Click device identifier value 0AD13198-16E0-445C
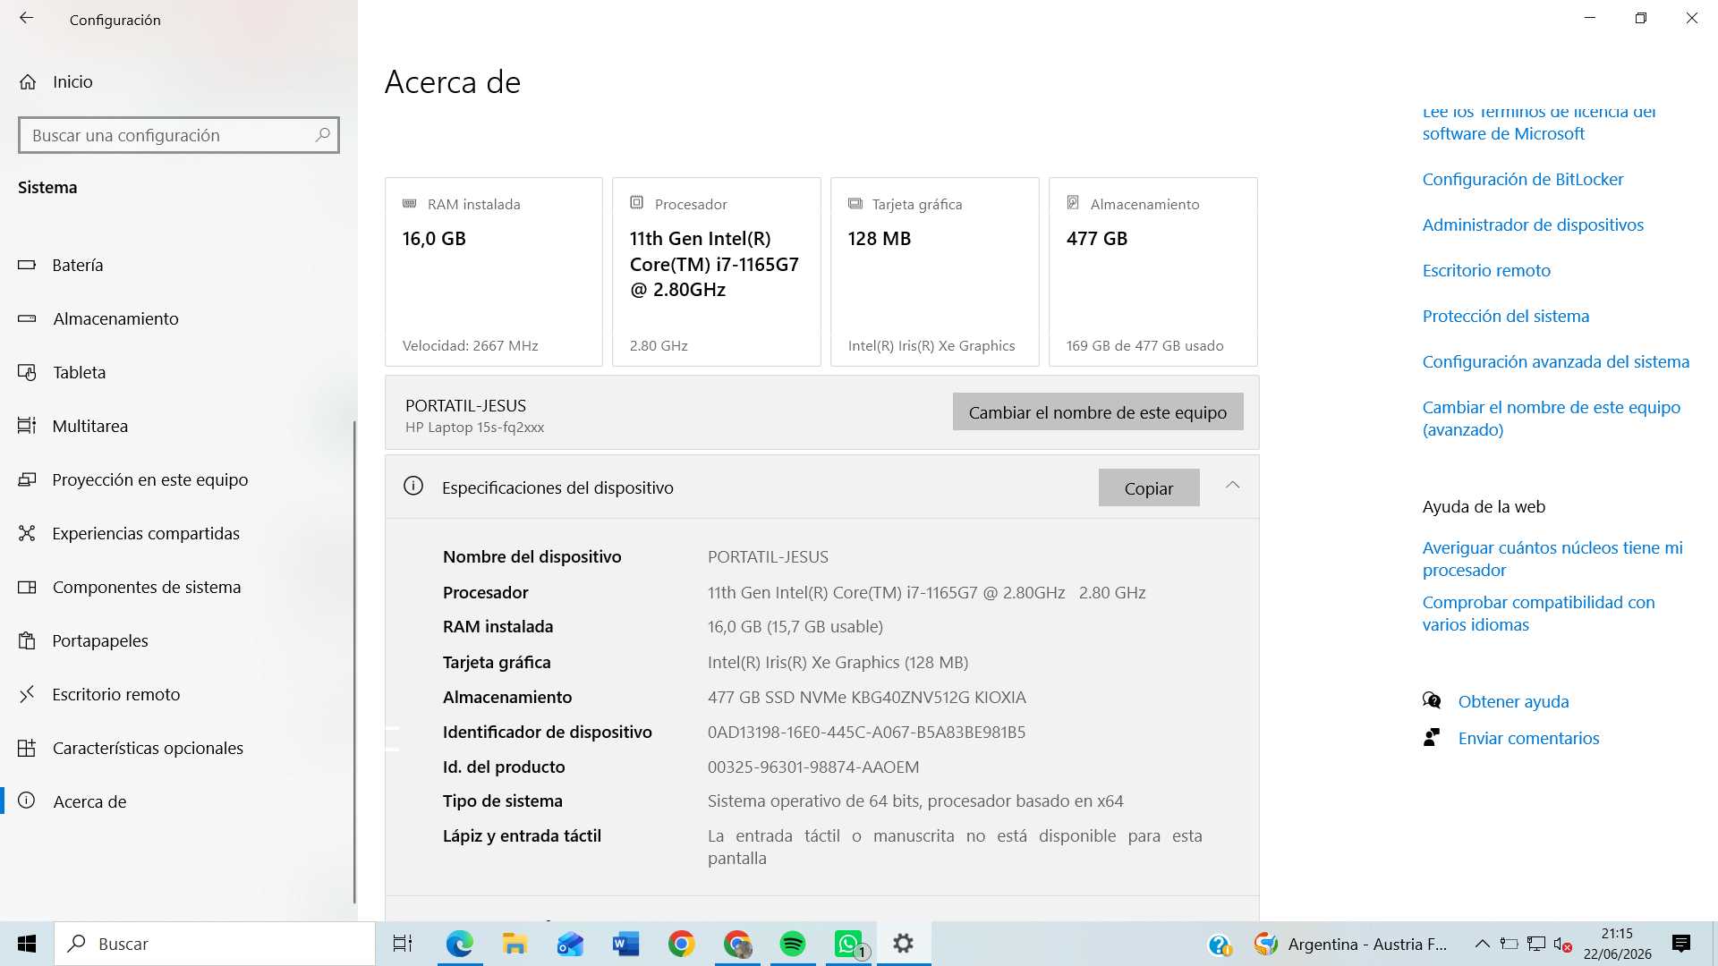Image resolution: width=1718 pixels, height=966 pixels. (866, 732)
